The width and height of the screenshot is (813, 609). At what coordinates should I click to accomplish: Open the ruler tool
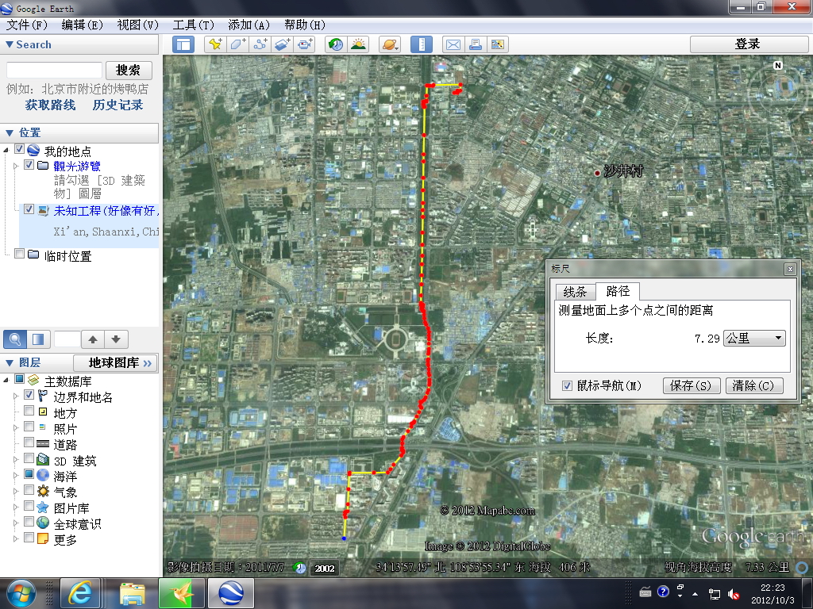coord(422,44)
